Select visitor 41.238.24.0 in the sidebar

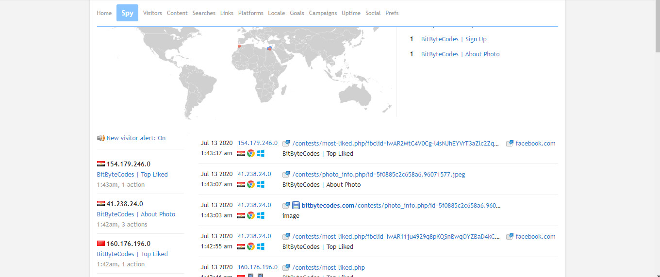125,204
